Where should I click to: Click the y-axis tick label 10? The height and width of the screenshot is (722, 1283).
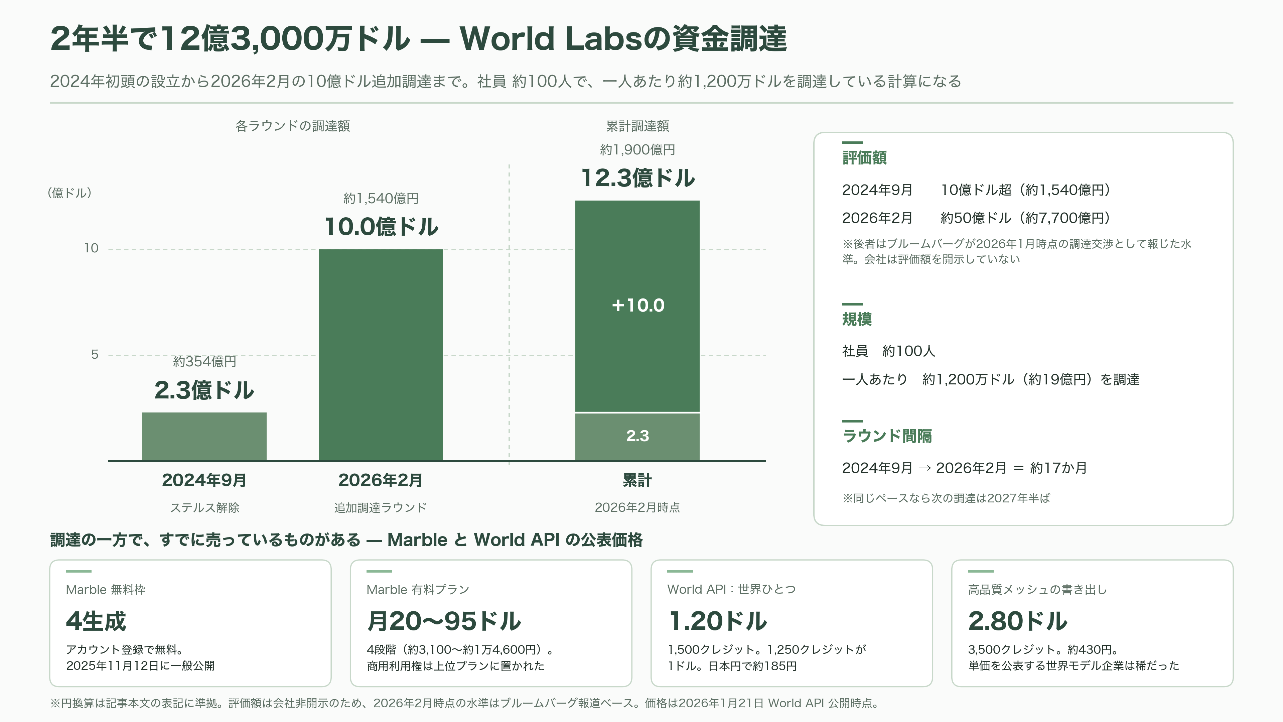click(91, 248)
